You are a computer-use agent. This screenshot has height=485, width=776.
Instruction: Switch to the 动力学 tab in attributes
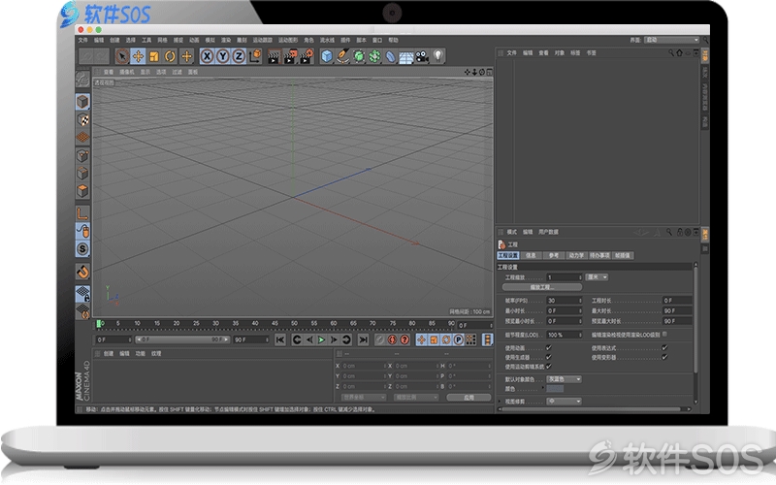[576, 255]
